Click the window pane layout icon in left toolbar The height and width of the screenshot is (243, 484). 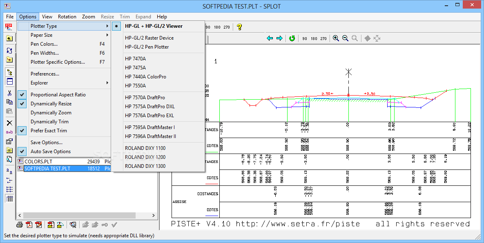coord(9,81)
